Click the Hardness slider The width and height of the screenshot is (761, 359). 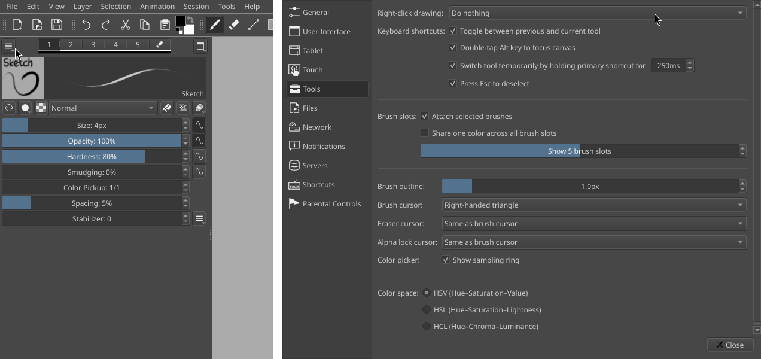pos(92,156)
